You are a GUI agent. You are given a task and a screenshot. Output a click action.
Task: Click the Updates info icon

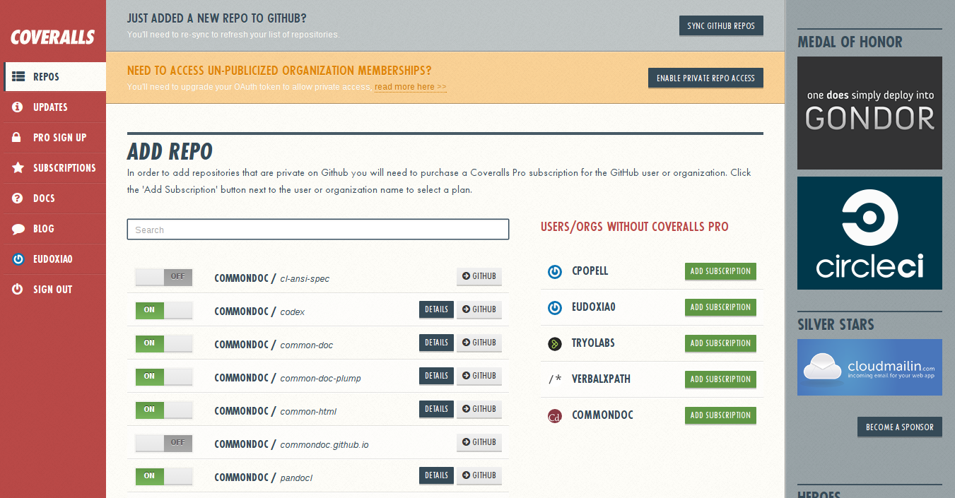pyautogui.click(x=18, y=107)
